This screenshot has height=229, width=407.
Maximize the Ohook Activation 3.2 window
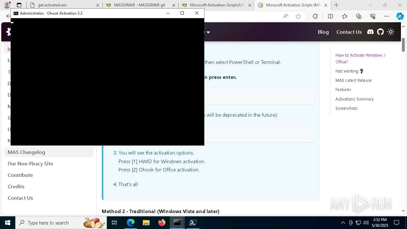pos(182,13)
